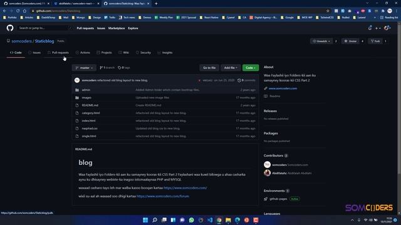Open the category.html file
Screen dimensions: 401x225
(91, 113)
